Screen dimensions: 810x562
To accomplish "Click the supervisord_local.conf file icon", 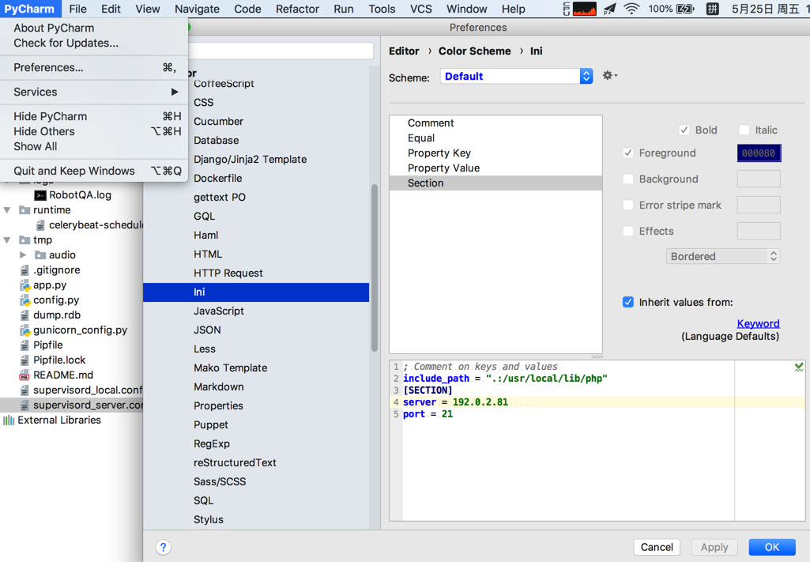I will (24, 390).
